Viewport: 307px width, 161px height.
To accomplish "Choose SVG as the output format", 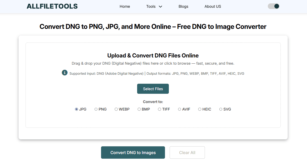I will (221, 109).
